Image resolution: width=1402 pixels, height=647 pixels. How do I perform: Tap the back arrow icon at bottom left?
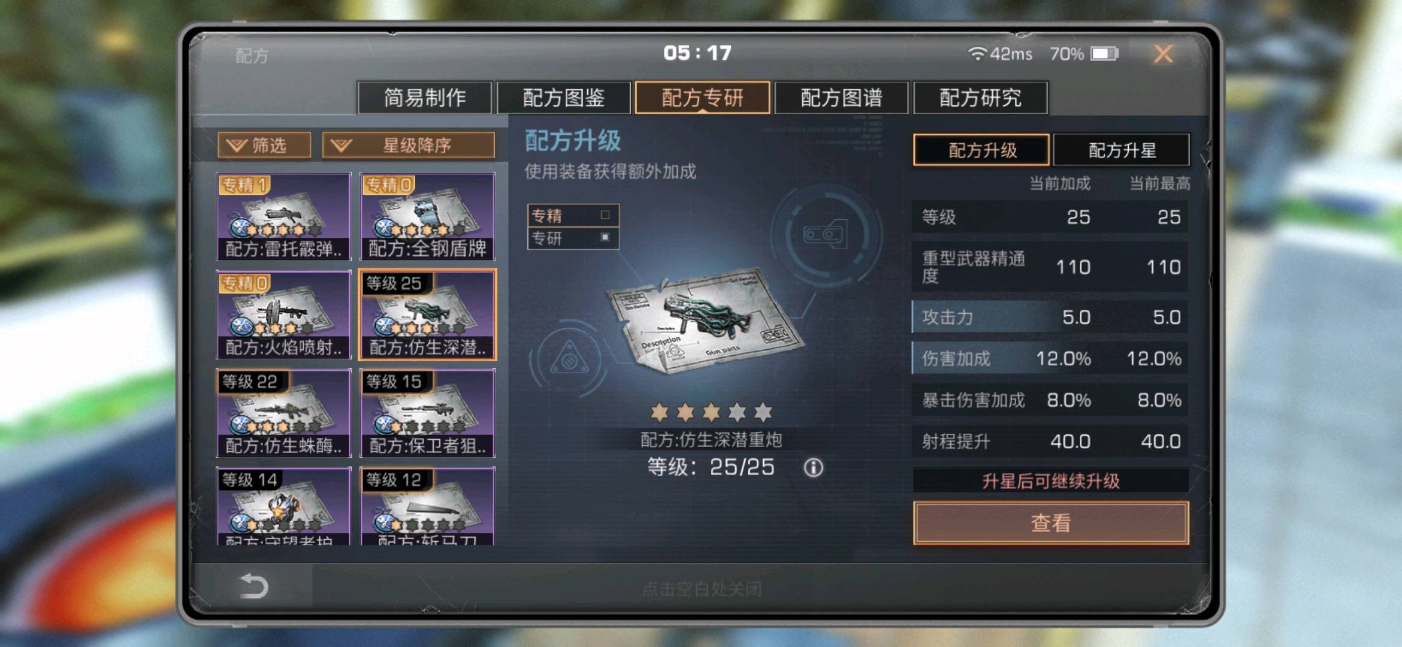[x=253, y=585]
